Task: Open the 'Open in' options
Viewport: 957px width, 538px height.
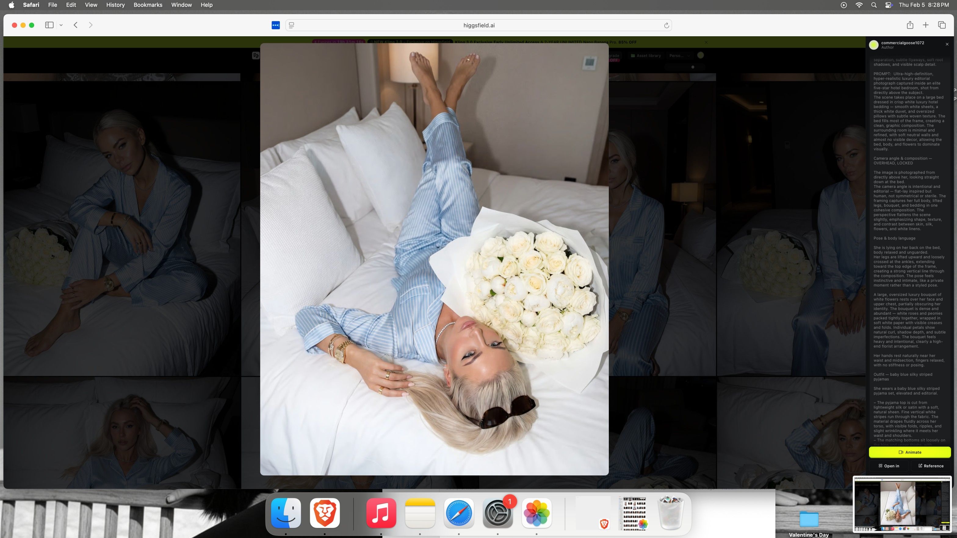Action: pos(889,466)
